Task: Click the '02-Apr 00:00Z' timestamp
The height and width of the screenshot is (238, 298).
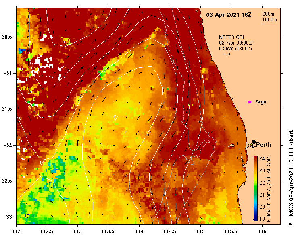Action: (x=235, y=43)
